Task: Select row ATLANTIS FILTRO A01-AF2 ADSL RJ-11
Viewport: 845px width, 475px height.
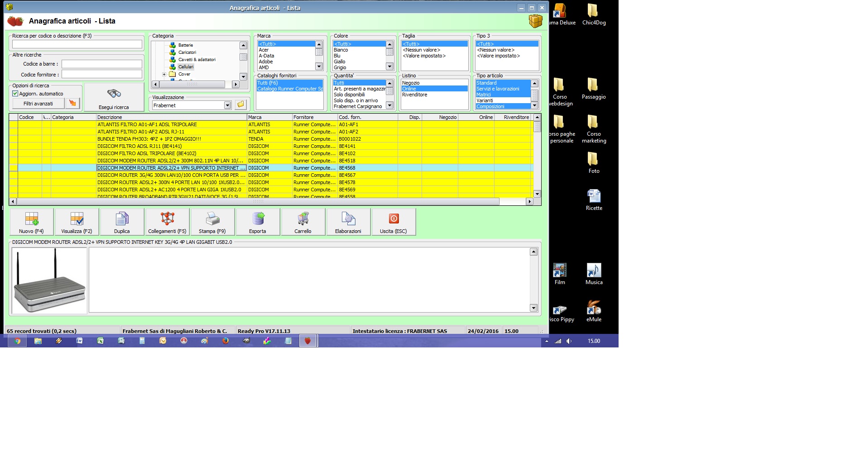Action: click(271, 132)
